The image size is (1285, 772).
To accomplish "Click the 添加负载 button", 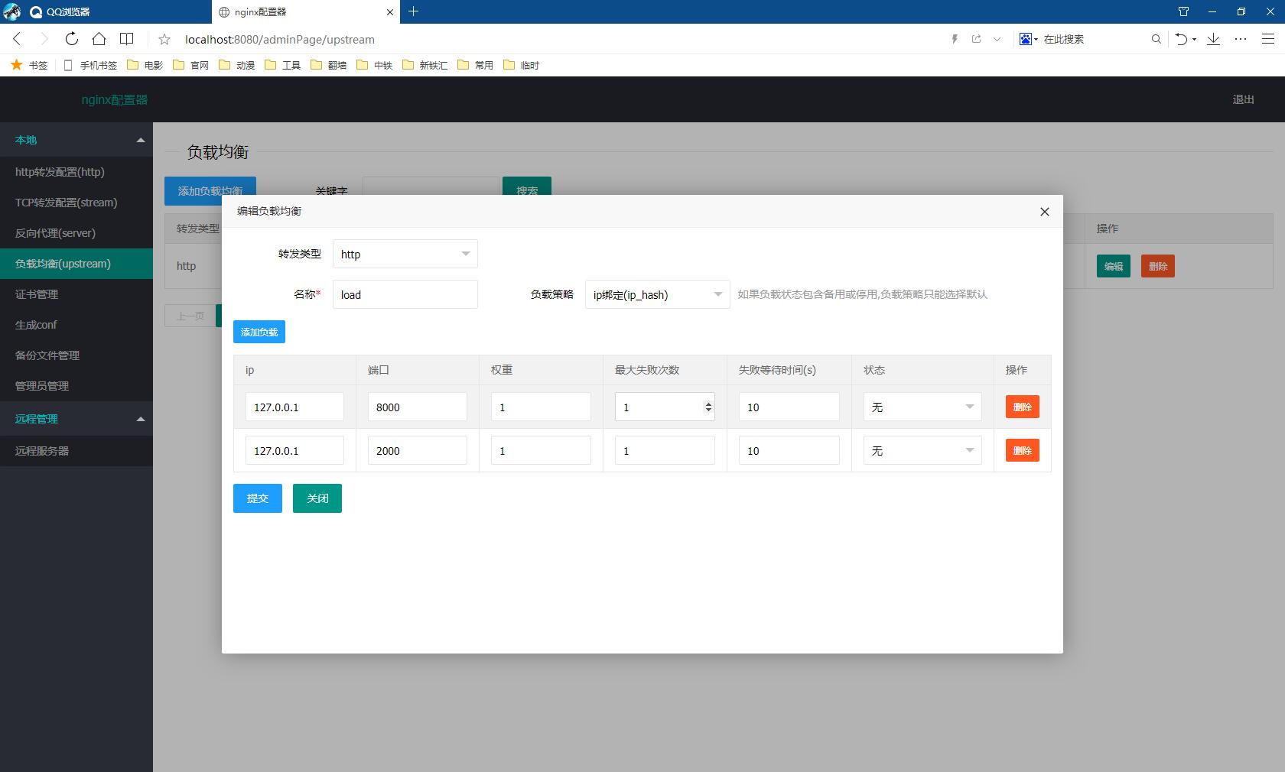I will [259, 332].
